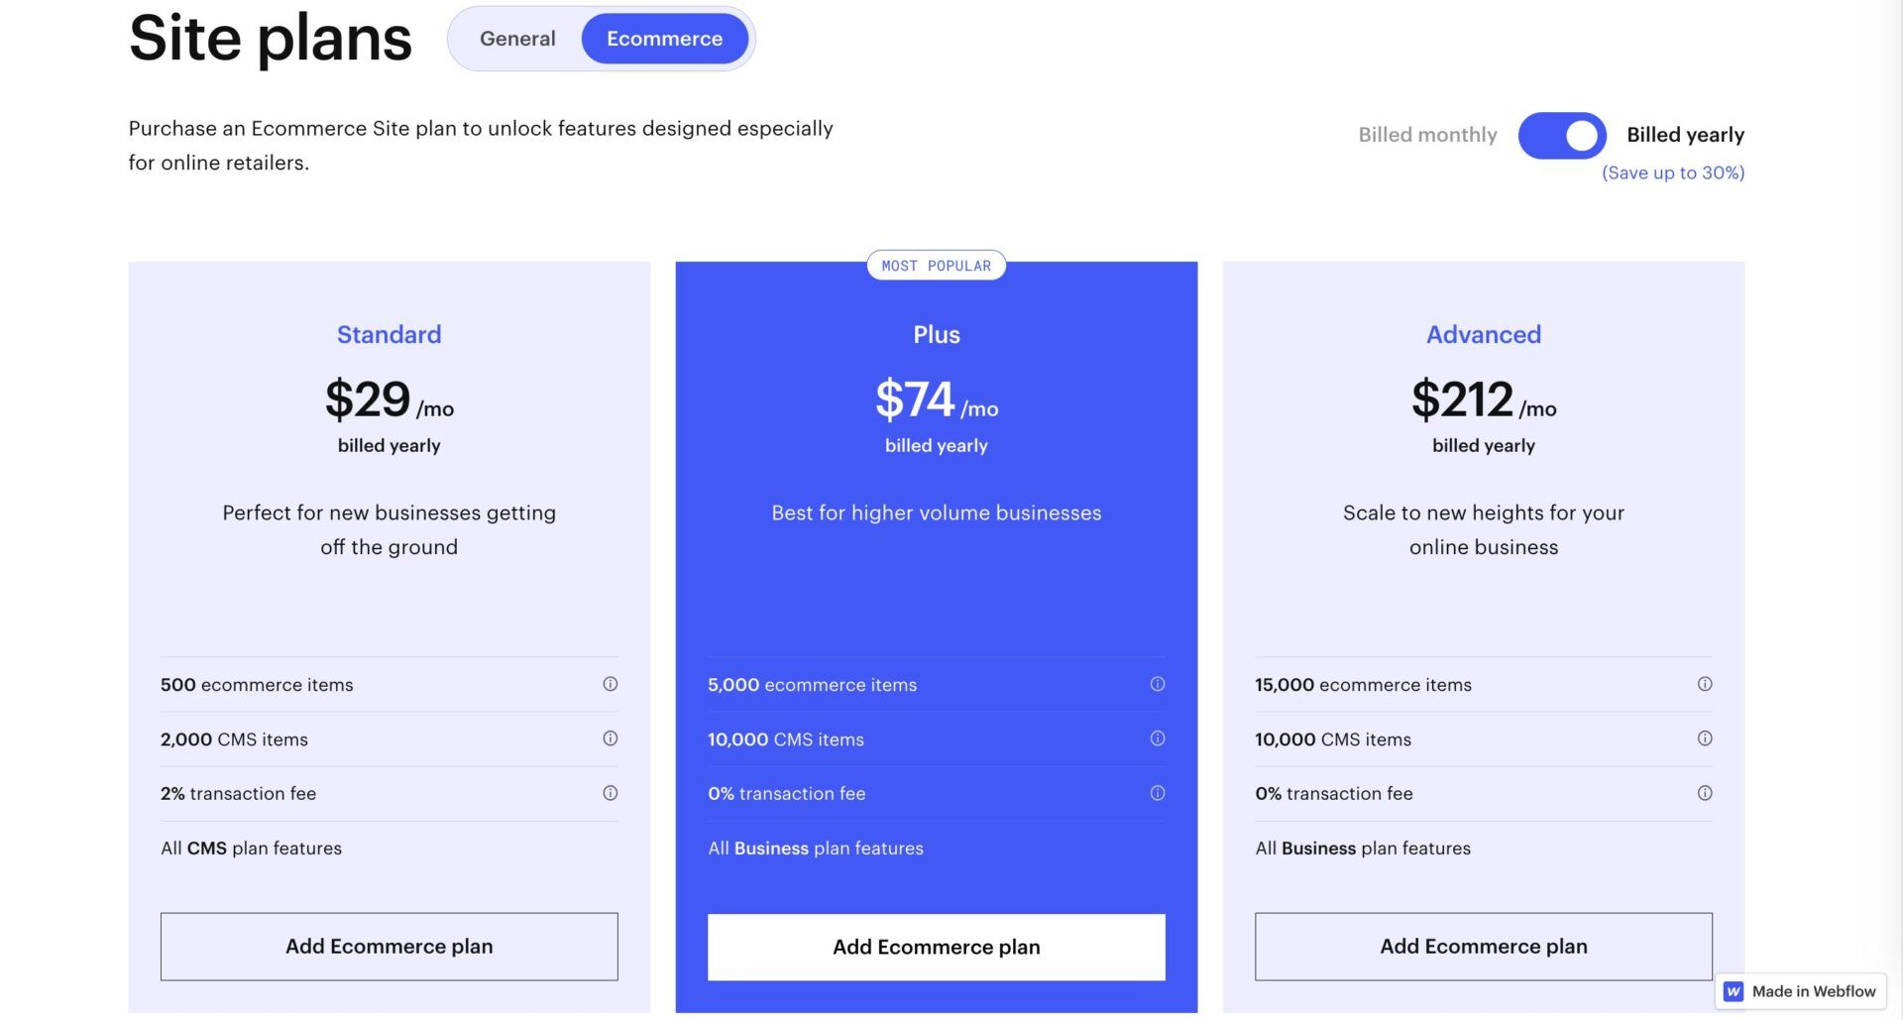Switch to the General site plans tab

(517, 39)
